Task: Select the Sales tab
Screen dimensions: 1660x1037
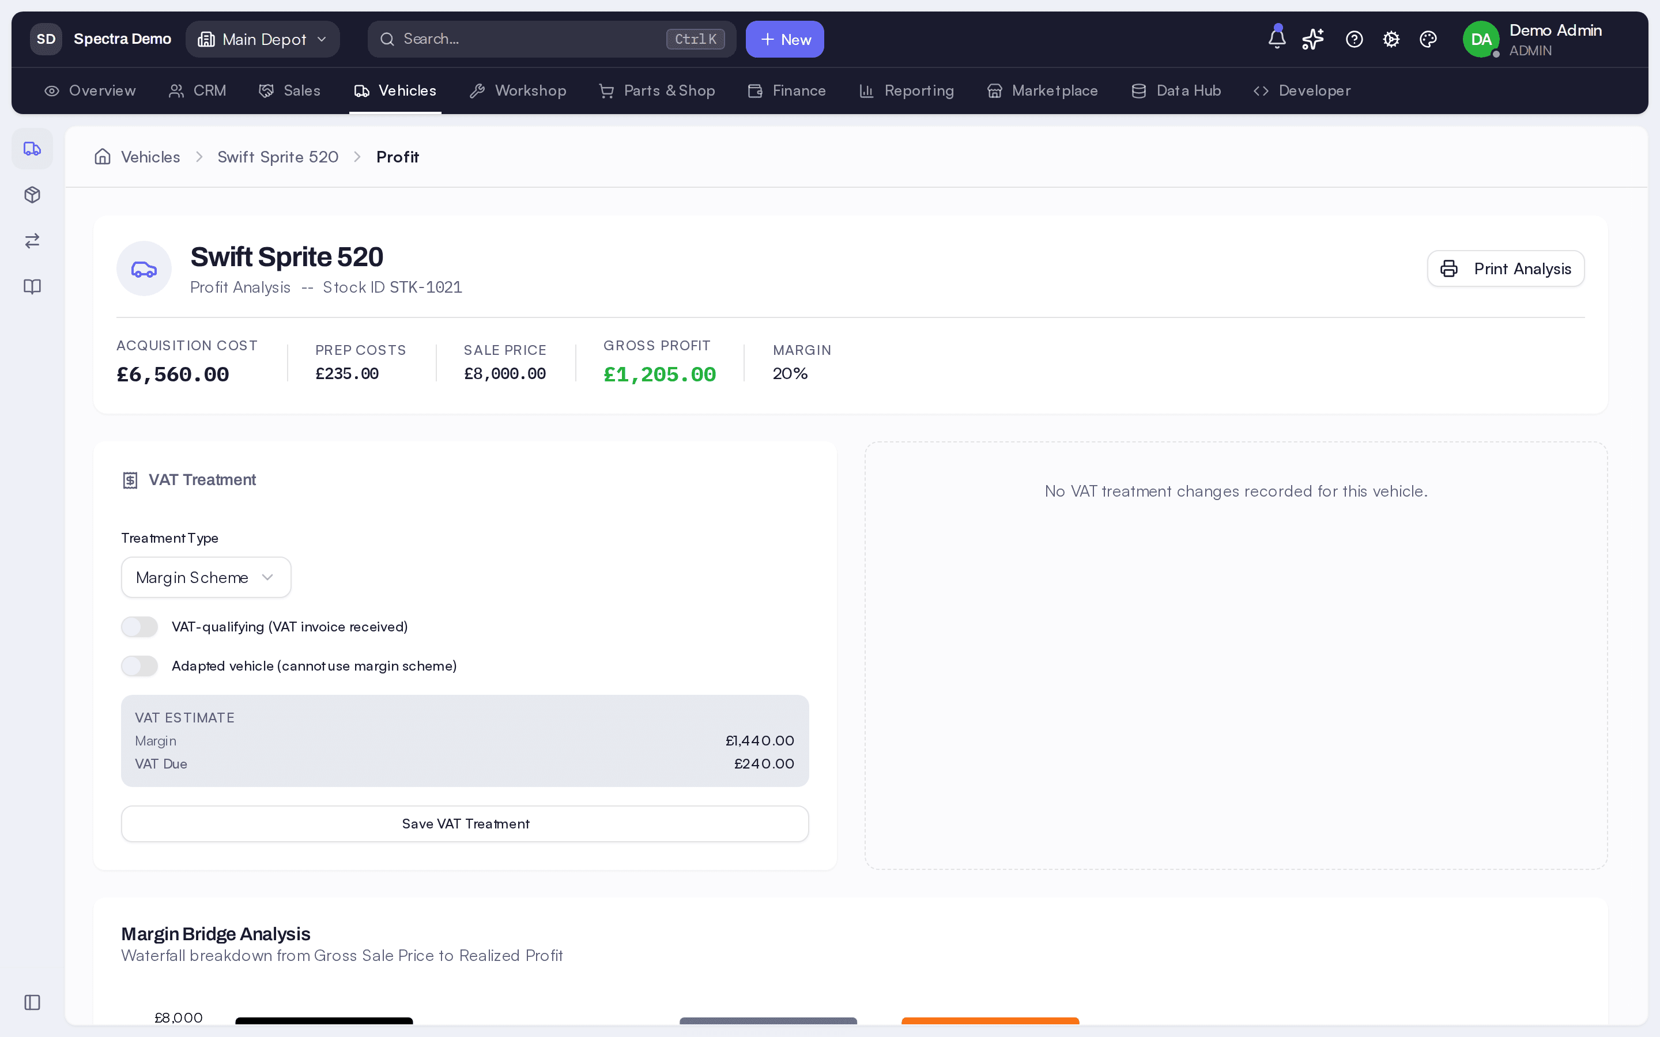Action: tap(289, 90)
